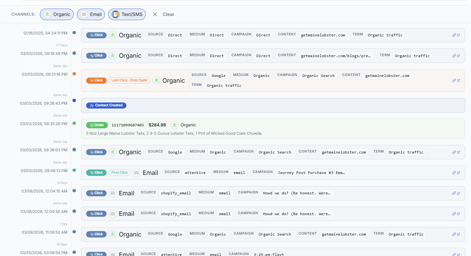This screenshot has width=471, height=256.
Task: Select timeline dot for Contact Created event
Action: pyautogui.click(x=74, y=101)
